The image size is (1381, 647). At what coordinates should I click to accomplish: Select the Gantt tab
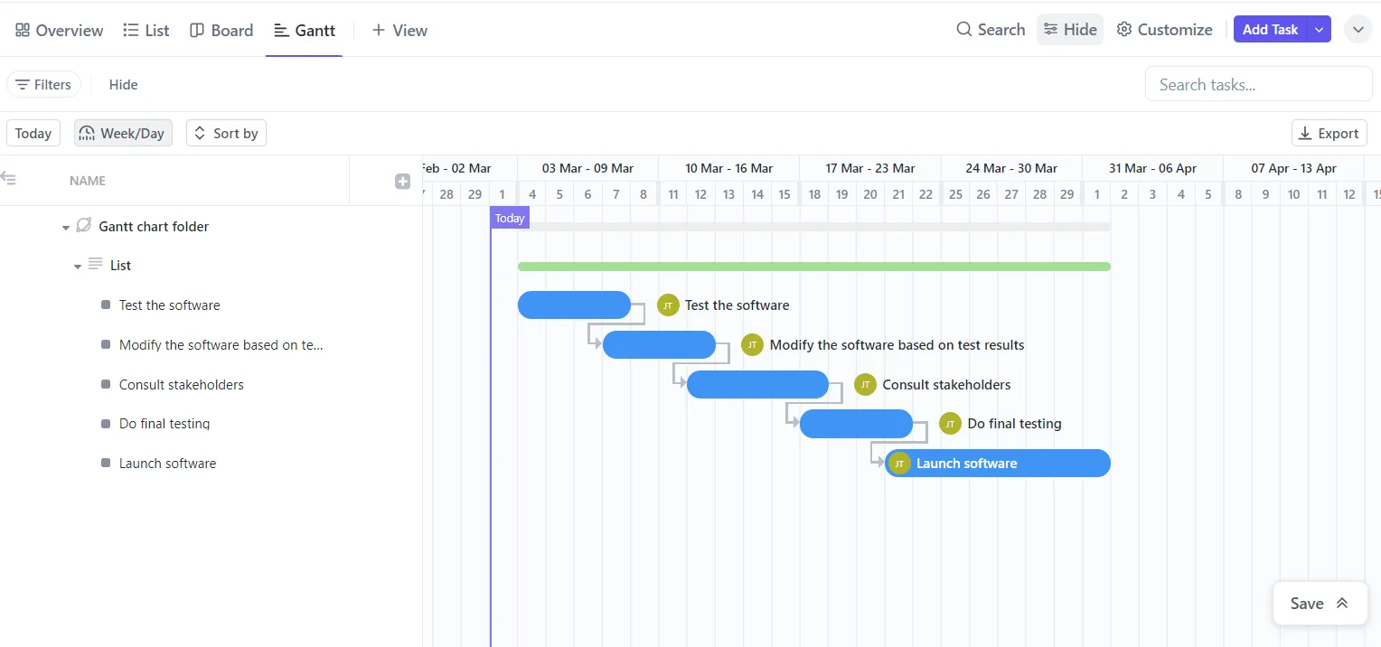[x=305, y=30]
